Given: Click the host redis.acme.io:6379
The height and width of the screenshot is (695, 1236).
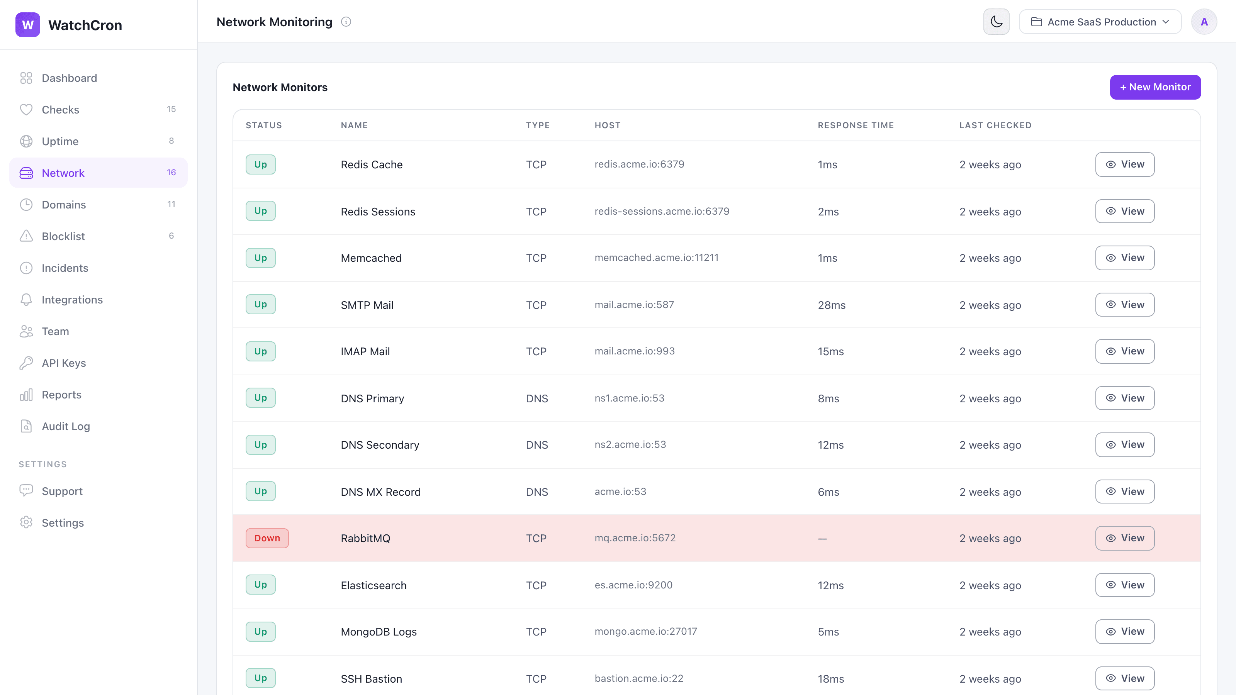Looking at the screenshot, I should [x=639, y=164].
